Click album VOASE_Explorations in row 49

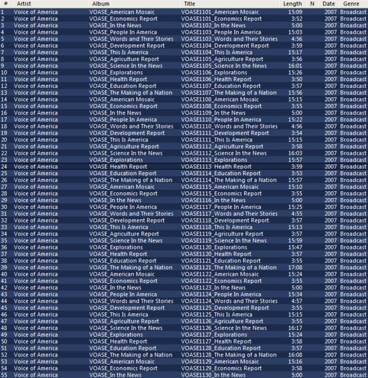116,335
